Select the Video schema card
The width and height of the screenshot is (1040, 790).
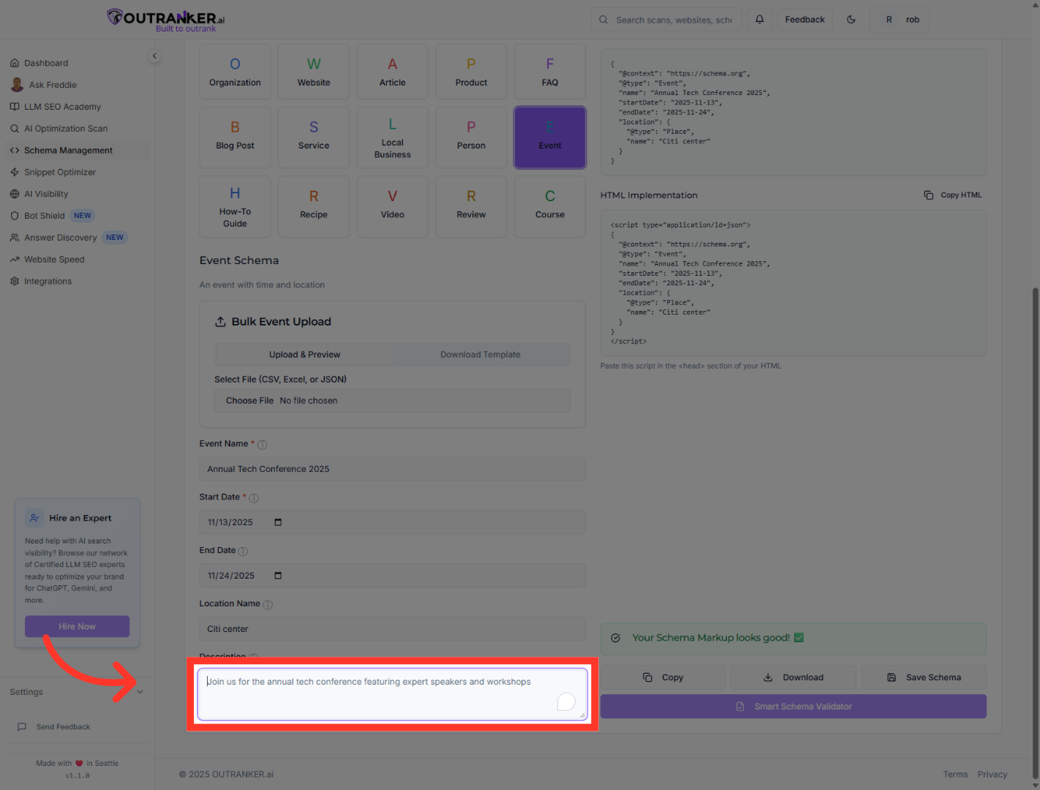pyautogui.click(x=393, y=206)
